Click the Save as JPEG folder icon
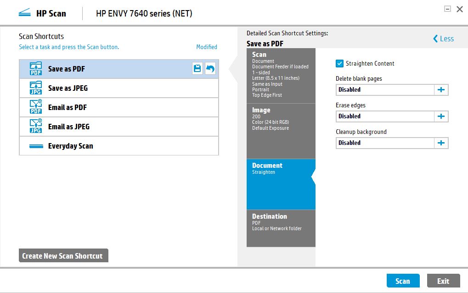The width and height of the screenshot is (468, 293). (36, 88)
